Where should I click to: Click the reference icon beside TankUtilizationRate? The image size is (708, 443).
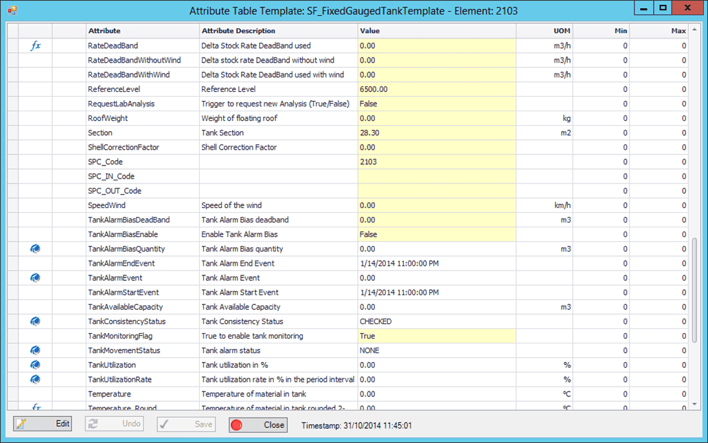click(35, 378)
